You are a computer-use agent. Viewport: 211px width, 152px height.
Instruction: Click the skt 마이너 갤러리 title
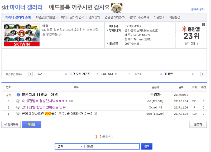tap(22, 7)
